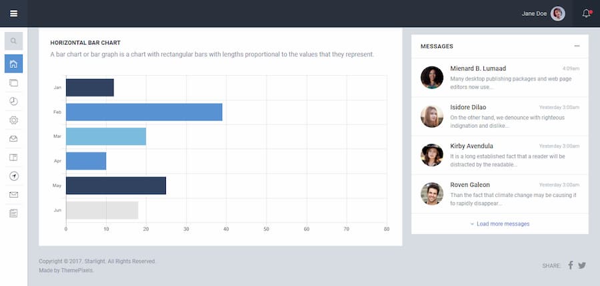
Task: Open the Messages panel options ellipsis
Action: click(x=577, y=46)
